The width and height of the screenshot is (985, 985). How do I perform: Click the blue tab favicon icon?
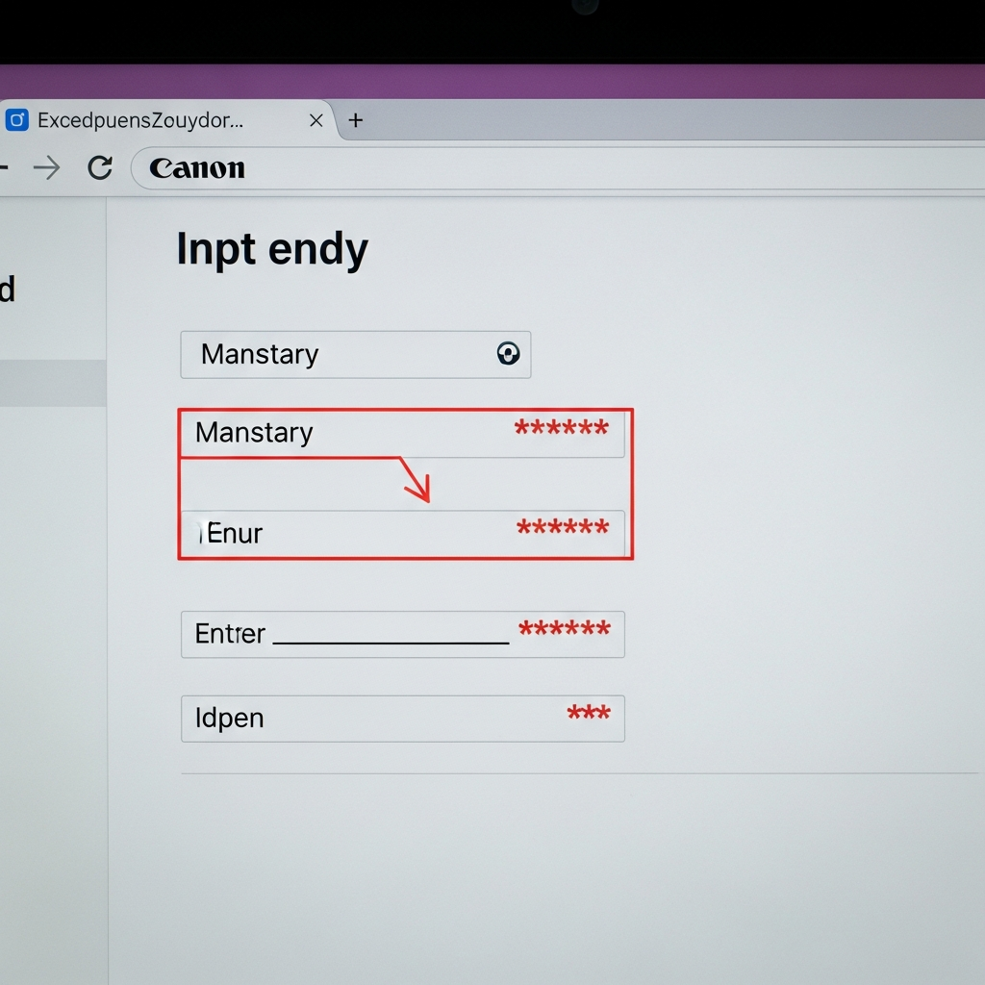[x=17, y=119]
